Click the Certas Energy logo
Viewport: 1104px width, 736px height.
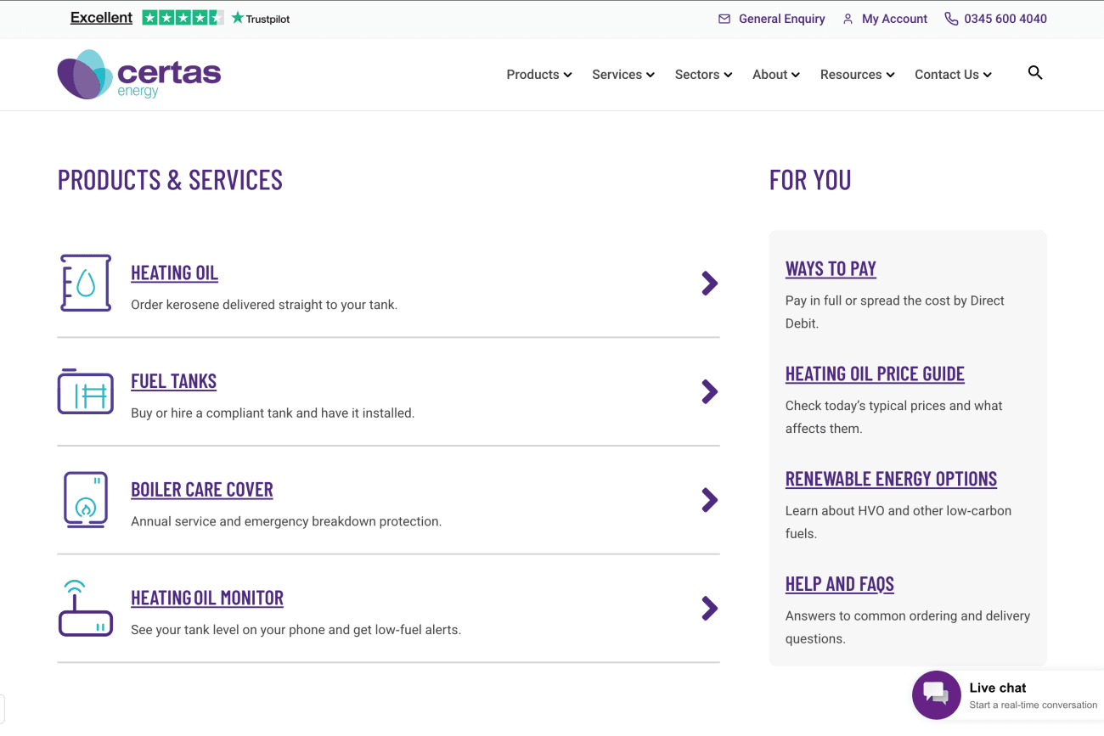pyautogui.click(x=139, y=75)
